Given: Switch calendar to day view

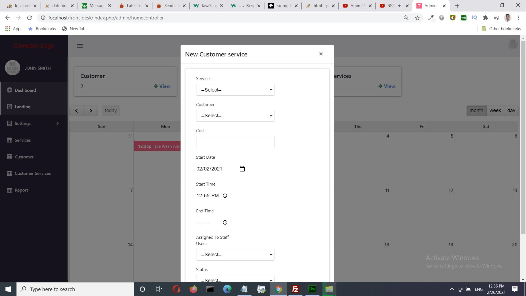Looking at the screenshot, I should point(511,110).
